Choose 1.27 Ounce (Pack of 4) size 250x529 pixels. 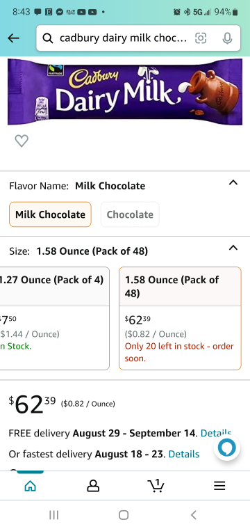(x=54, y=319)
